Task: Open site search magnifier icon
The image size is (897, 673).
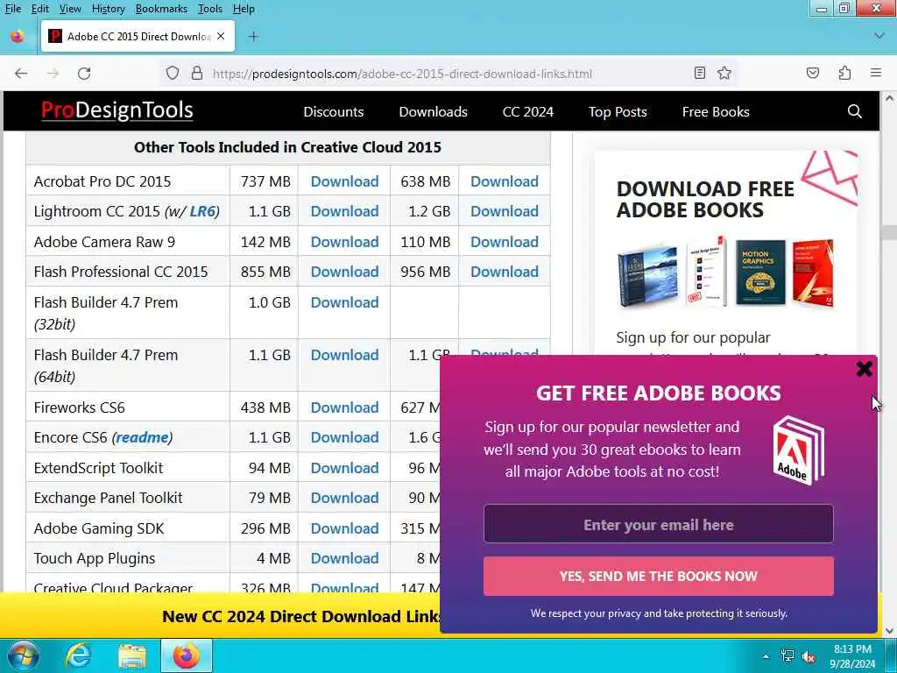Action: (x=854, y=111)
